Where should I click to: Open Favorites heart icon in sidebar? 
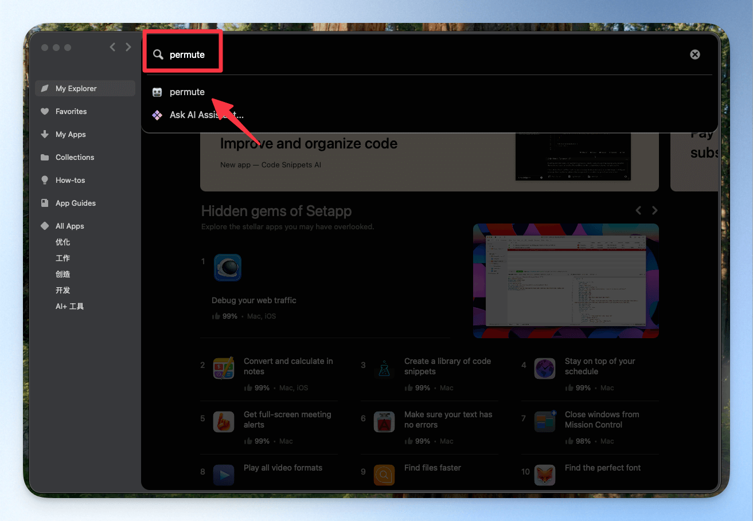click(45, 111)
